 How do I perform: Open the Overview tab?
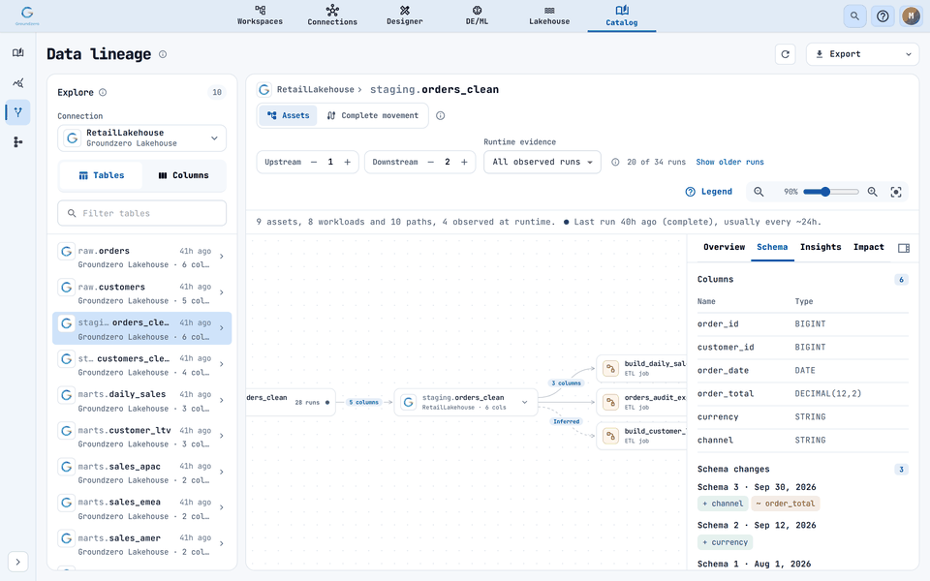(x=724, y=247)
